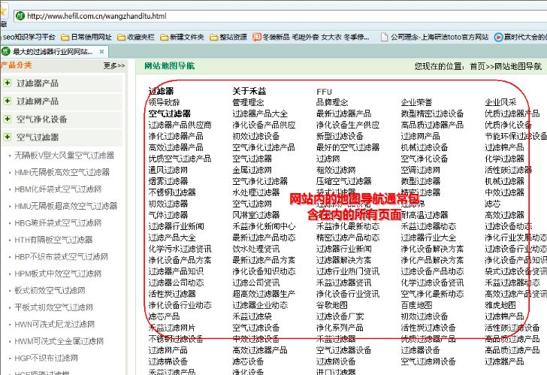Click the 更多>> link in product categories

(114, 65)
